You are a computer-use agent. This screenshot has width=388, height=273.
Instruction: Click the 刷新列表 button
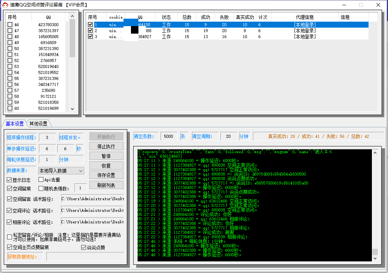[106, 185]
